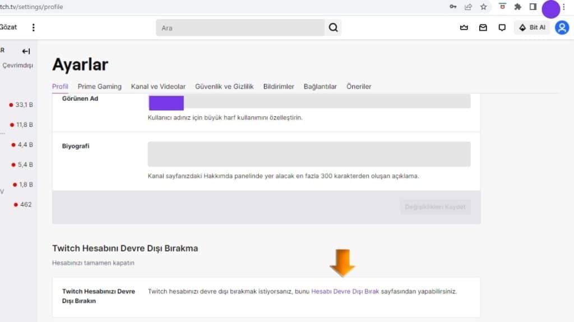Open the browser extensions puzzle icon
The image size is (574, 322).
point(517,7)
